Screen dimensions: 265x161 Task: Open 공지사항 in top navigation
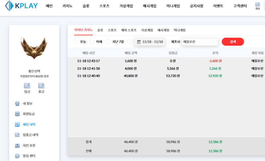click(x=196, y=6)
